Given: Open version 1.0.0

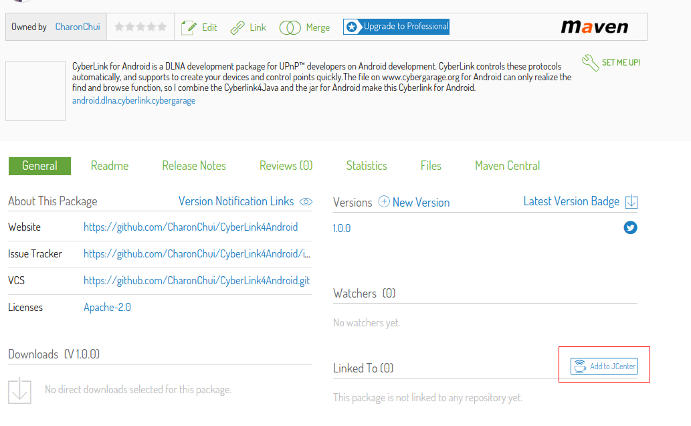Looking at the screenshot, I should pyautogui.click(x=342, y=228).
